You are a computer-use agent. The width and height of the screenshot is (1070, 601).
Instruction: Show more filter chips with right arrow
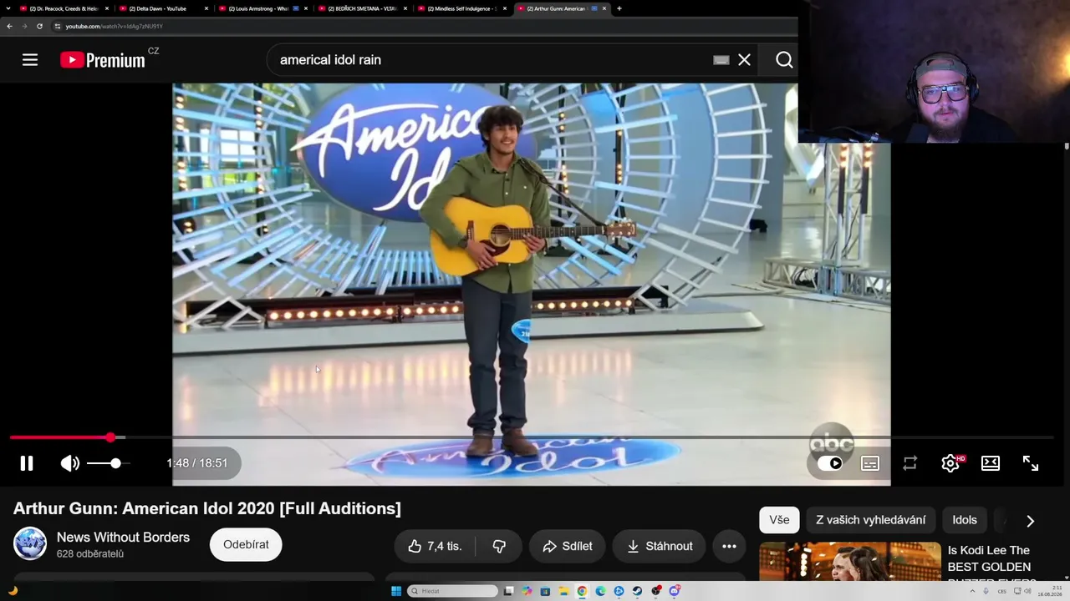coord(1030,520)
